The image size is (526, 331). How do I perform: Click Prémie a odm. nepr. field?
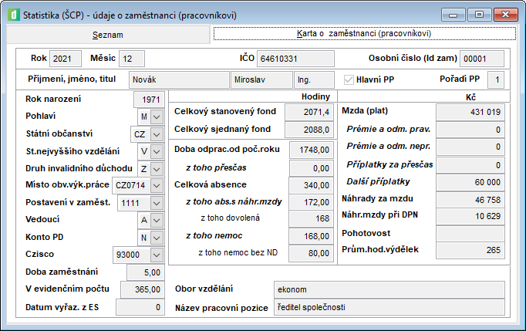click(470, 147)
